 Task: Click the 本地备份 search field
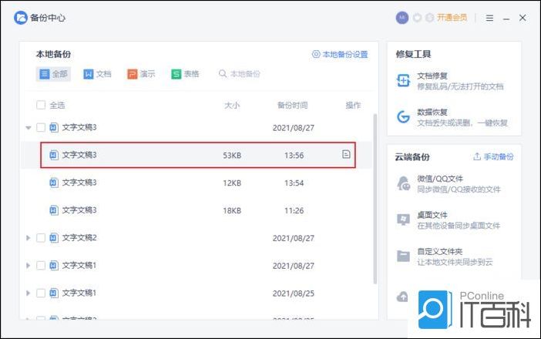[240, 74]
